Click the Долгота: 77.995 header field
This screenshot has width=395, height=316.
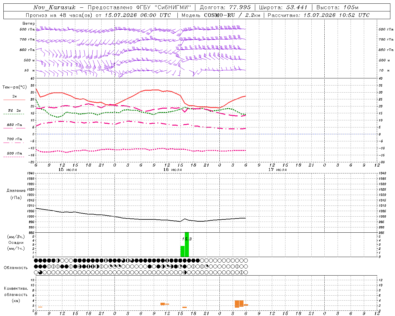[225, 7]
